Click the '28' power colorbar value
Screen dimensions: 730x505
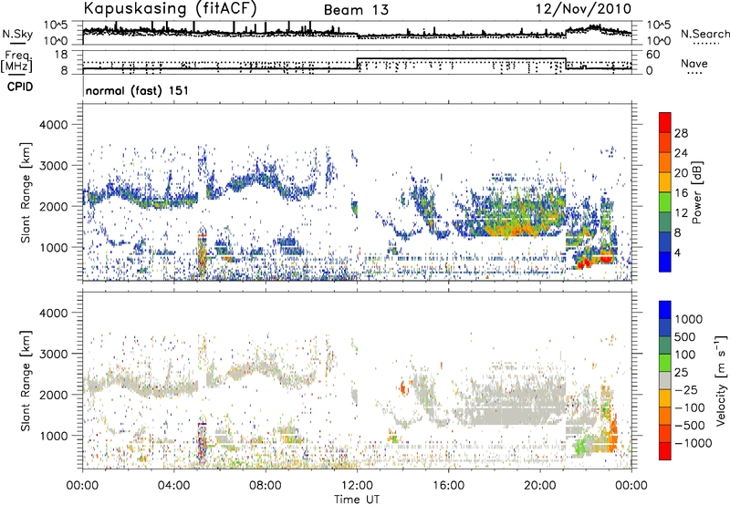681,133
